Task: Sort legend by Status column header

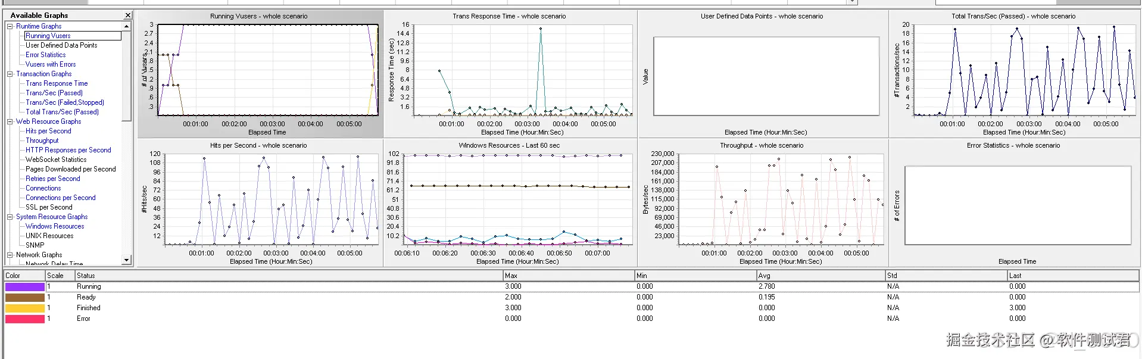Action: 289,276
